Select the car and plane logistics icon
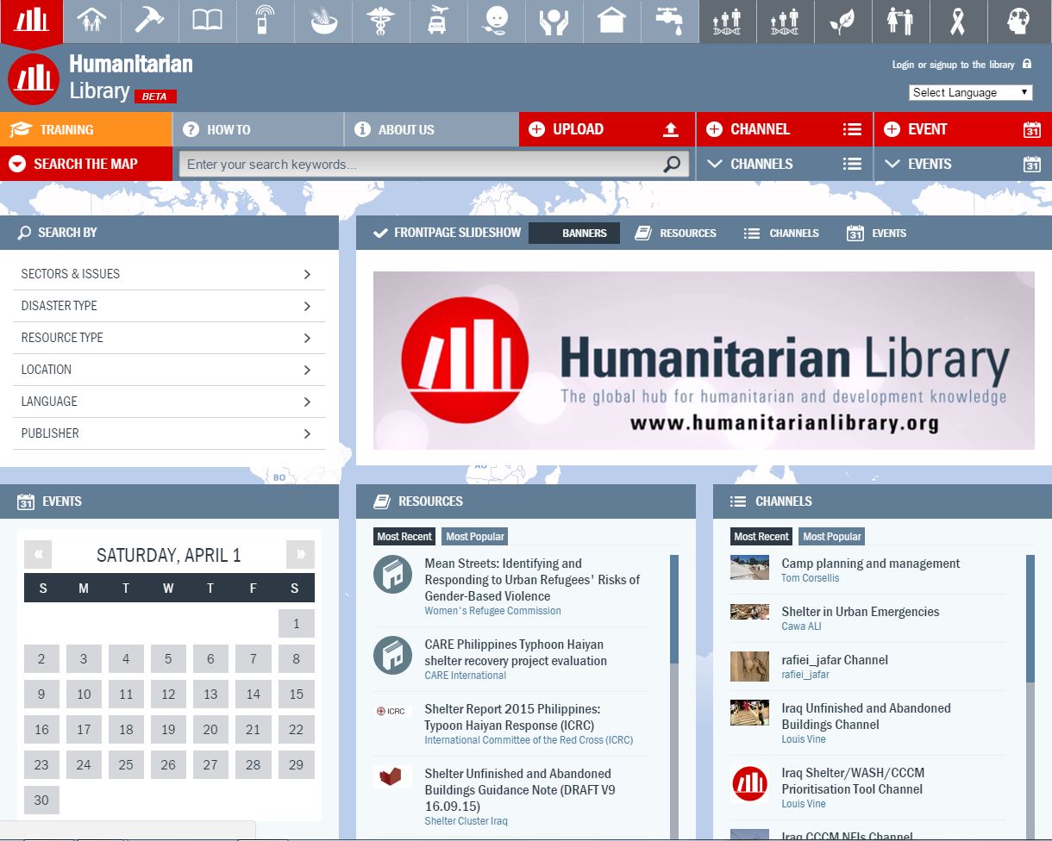1052x841 pixels. [438, 21]
